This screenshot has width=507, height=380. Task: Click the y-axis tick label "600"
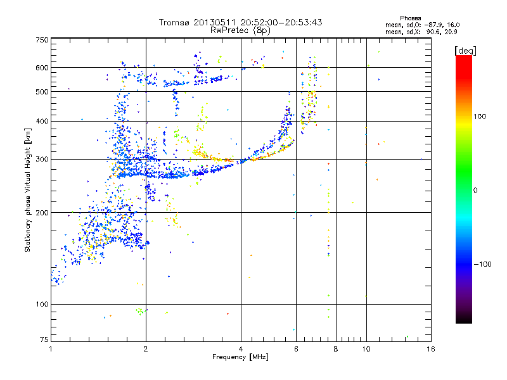point(42,68)
